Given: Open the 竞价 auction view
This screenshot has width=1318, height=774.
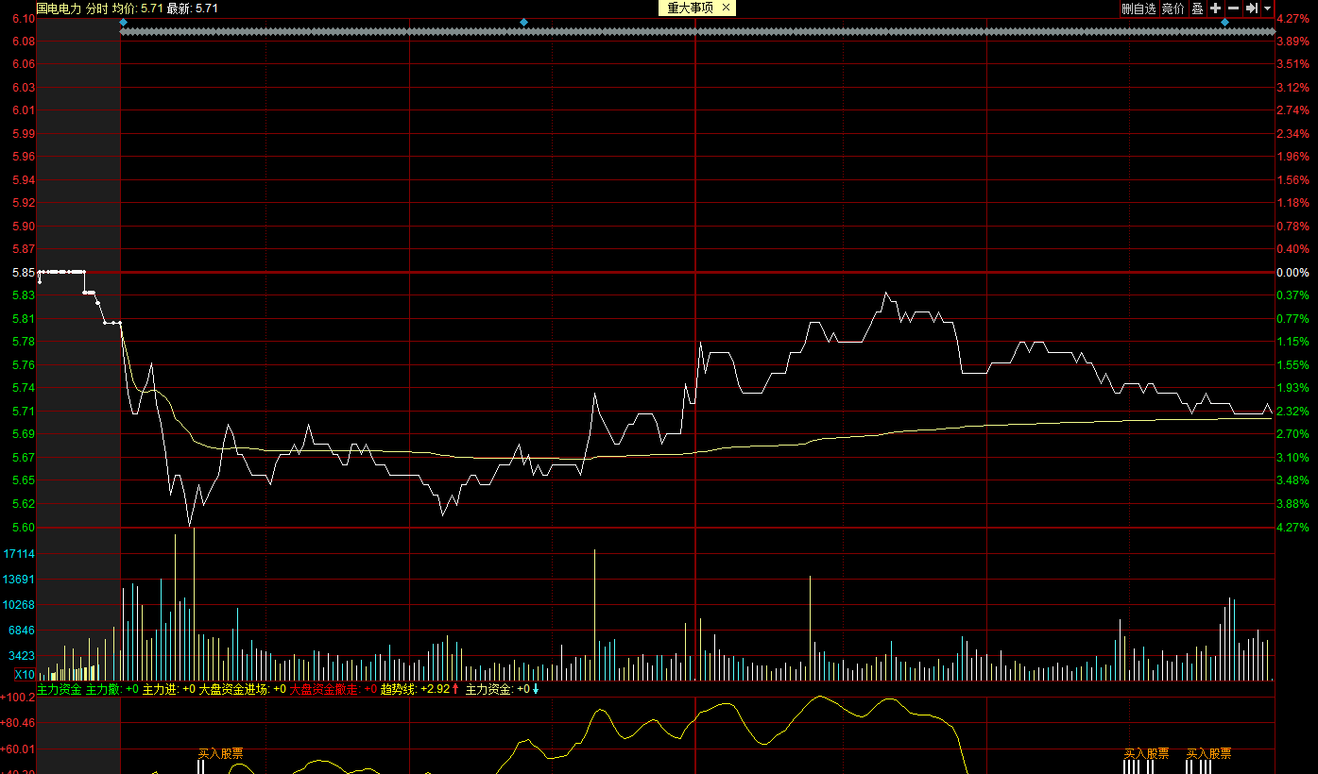Looking at the screenshot, I should pyautogui.click(x=1173, y=8).
